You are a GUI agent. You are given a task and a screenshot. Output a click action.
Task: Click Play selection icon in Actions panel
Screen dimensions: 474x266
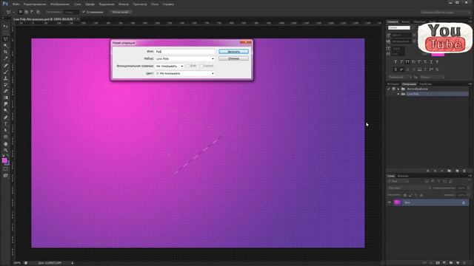tap(442, 171)
